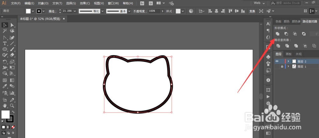Click the 不透明度 opacity link

[x=140, y=11]
